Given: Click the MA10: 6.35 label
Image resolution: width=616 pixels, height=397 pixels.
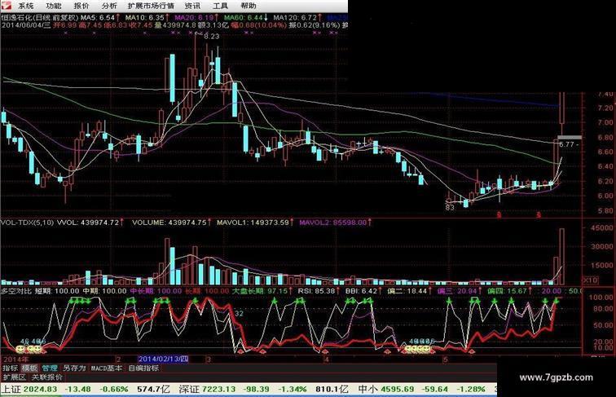Looking at the screenshot, I should click(145, 18).
